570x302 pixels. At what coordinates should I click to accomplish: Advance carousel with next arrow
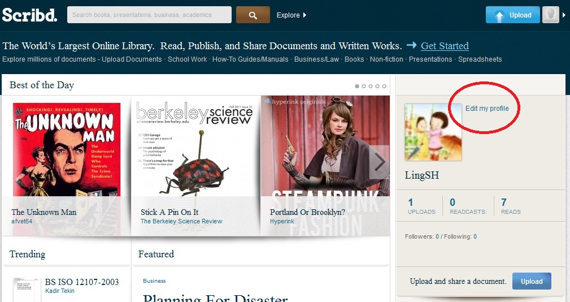(x=380, y=162)
